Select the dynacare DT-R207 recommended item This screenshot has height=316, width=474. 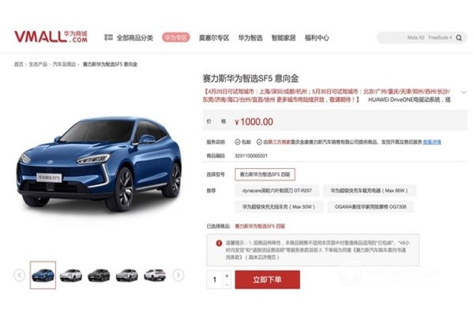[277, 190]
